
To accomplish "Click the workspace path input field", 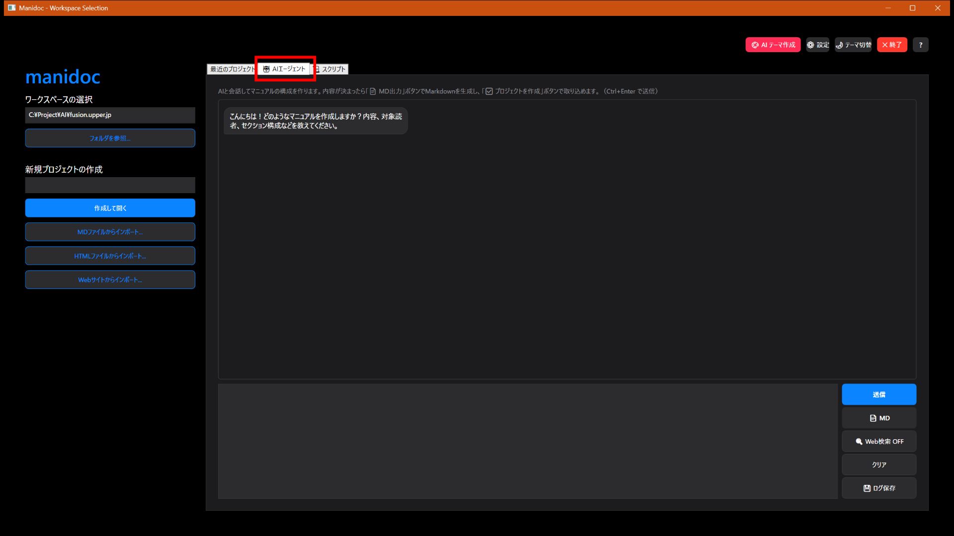I will [110, 115].
